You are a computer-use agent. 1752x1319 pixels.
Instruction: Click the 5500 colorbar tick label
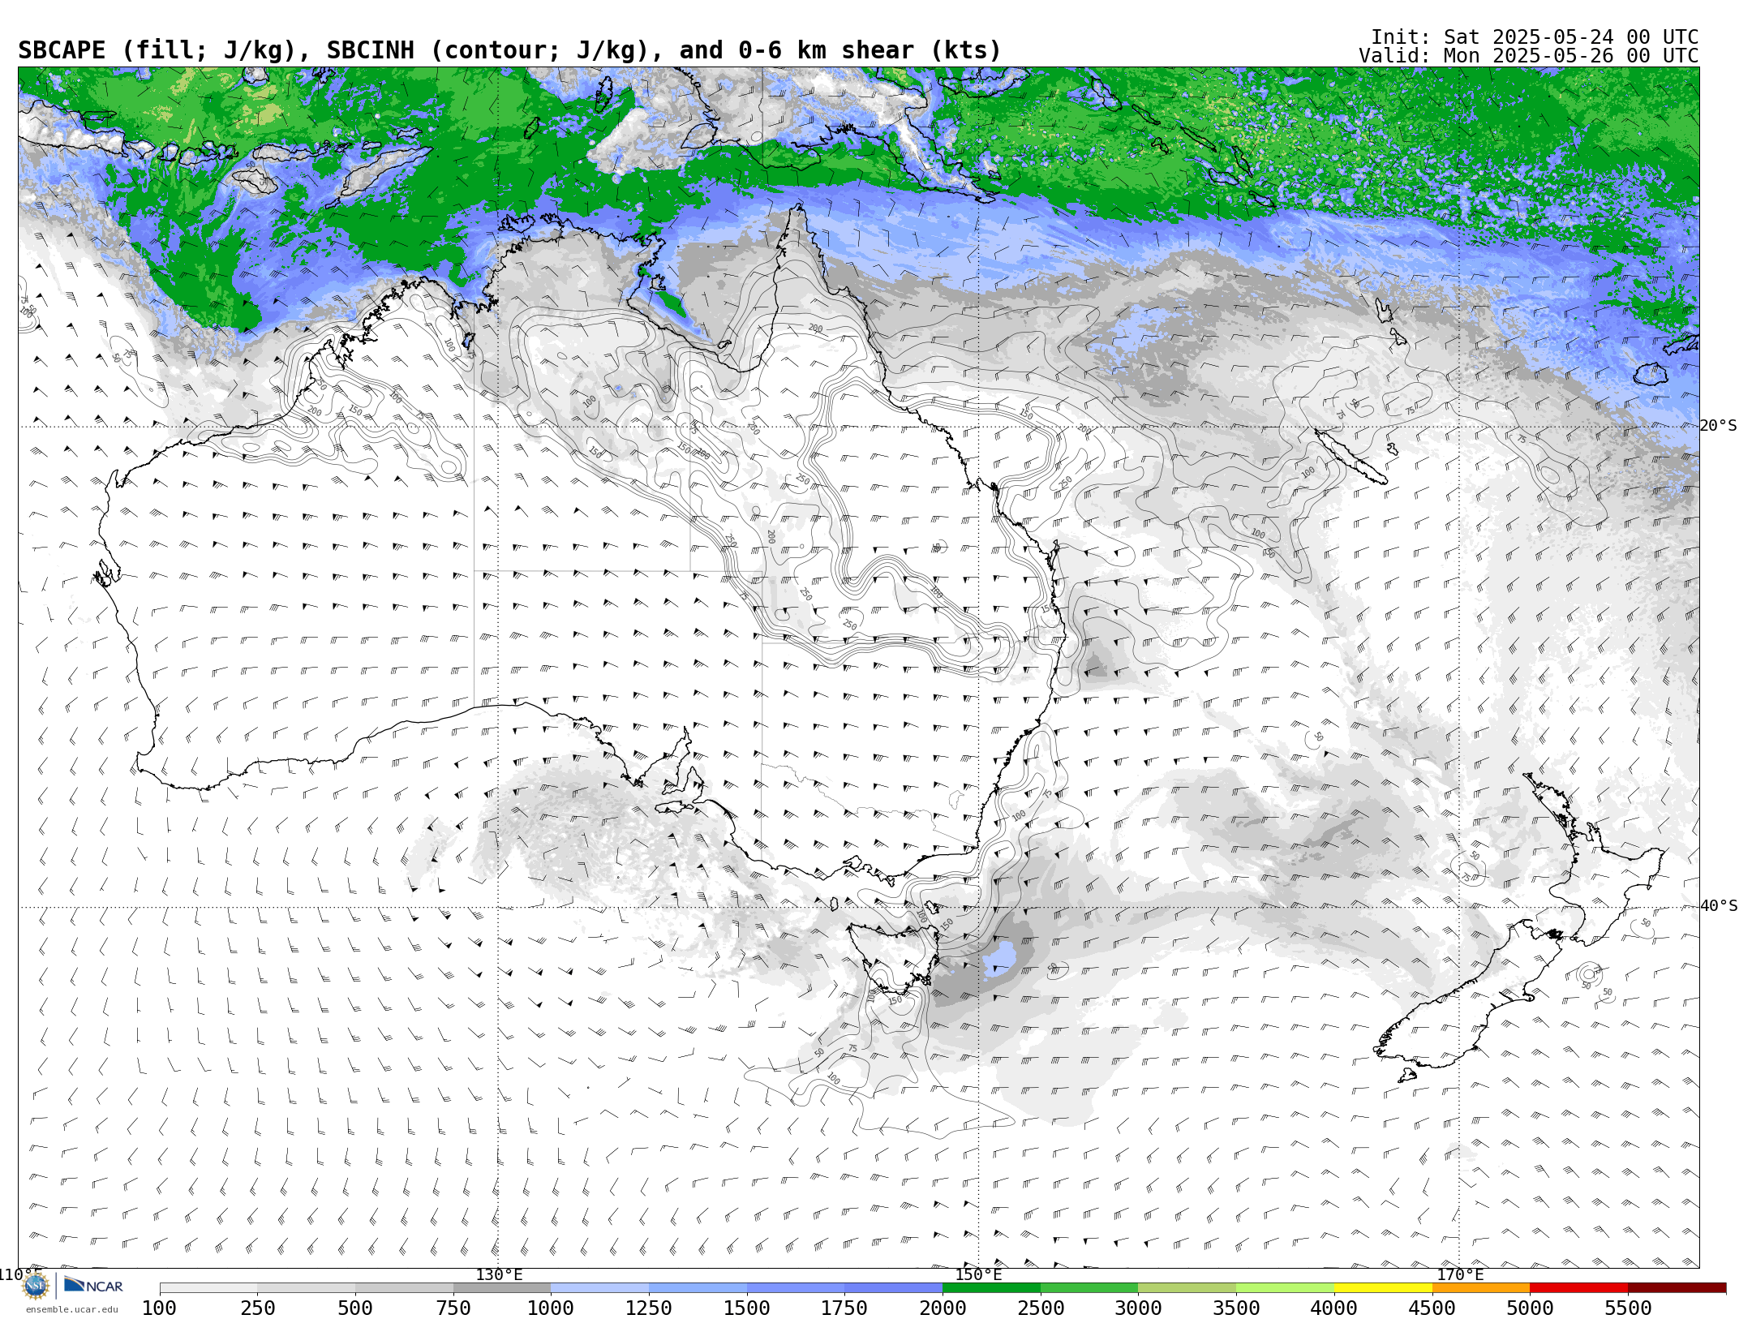point(1628,1308)
